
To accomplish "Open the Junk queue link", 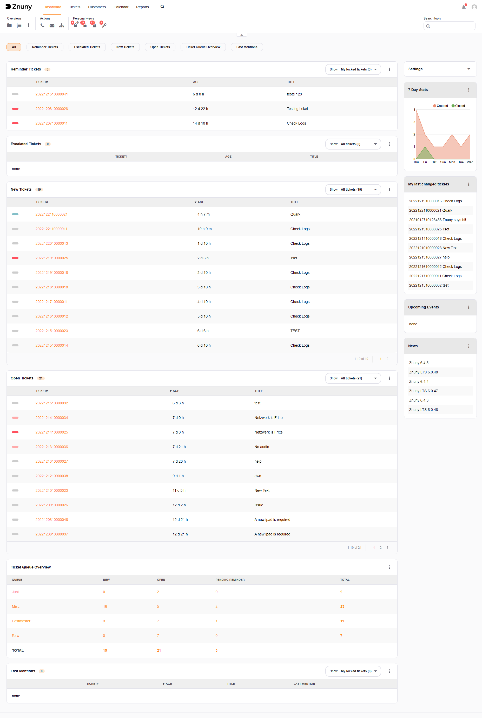I will pyautogui.click(x=16, y=592).
